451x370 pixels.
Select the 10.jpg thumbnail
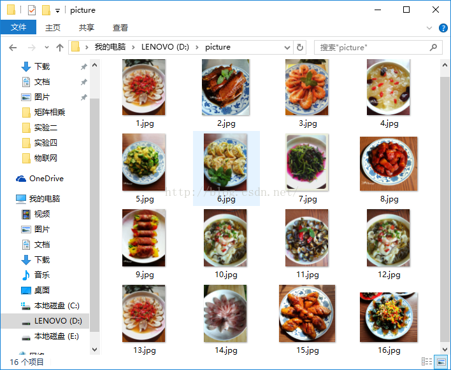[x=226, y=238]
